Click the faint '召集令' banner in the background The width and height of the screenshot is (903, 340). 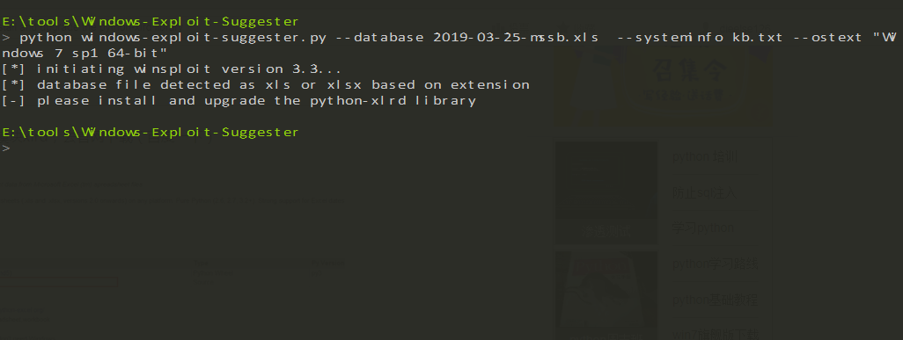(689, 71)
